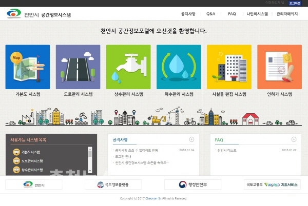This screenshot has height=206, width=308.
Task: Open the 천안시 테스트 FAQ entry
Action: [226, 150]
